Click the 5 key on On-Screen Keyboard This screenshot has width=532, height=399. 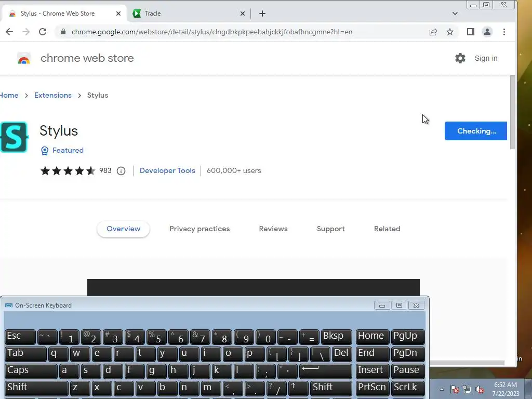156,337
